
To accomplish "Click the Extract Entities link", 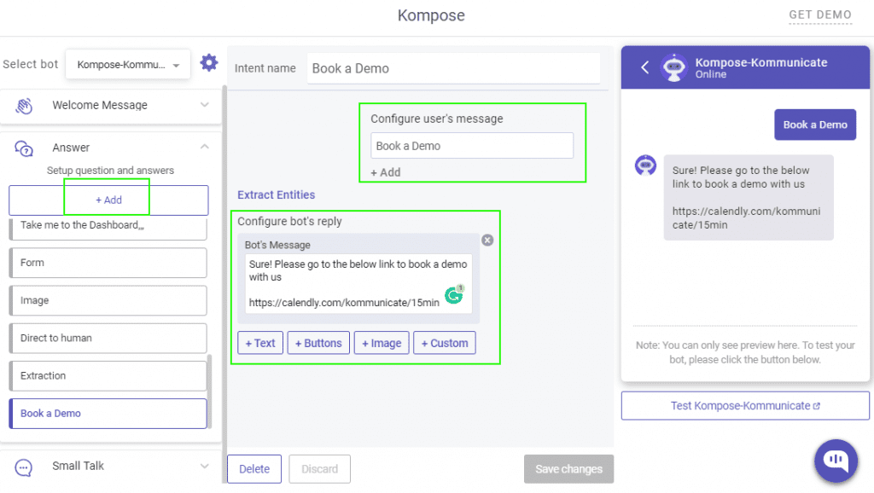I will tap(277, 195).
